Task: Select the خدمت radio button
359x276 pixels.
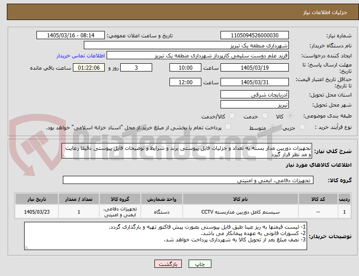Action: pos(265,116)
